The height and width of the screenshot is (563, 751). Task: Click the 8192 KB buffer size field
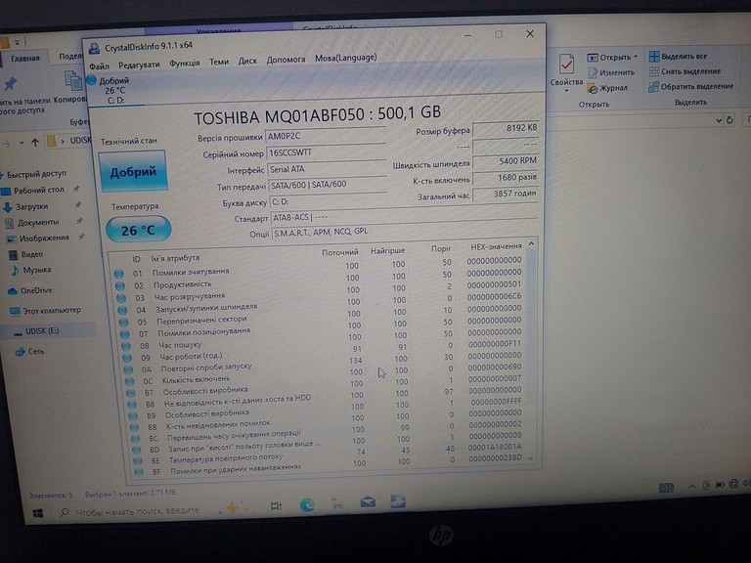click(x=506, y=128)
